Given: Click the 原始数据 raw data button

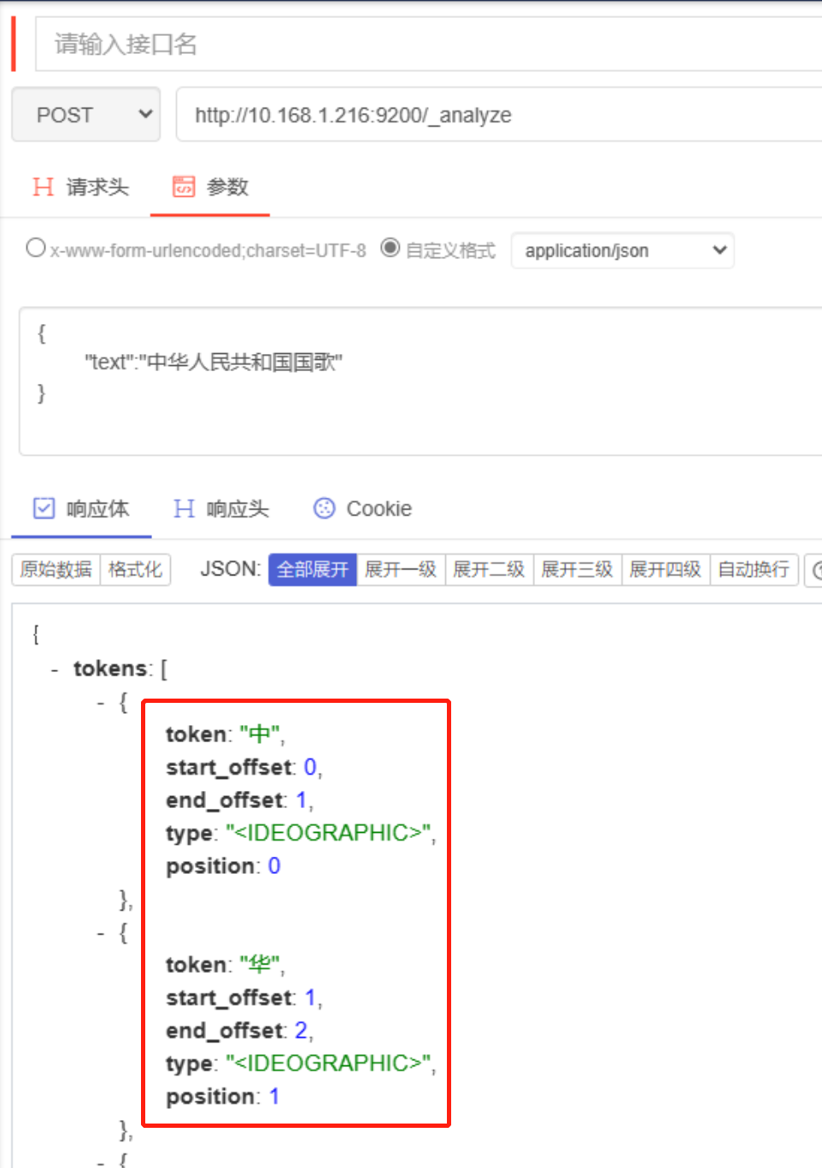Looking at the screenshot, I should point(55,570).
